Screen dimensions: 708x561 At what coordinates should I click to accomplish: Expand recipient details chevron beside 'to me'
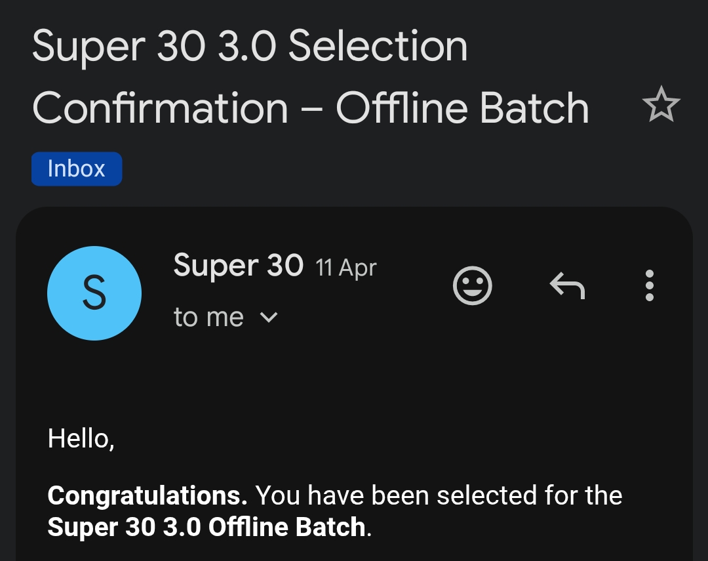tap(269, 318)
